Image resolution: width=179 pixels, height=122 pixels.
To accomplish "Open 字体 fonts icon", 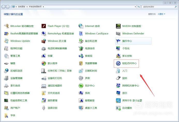I will [6, 115].
